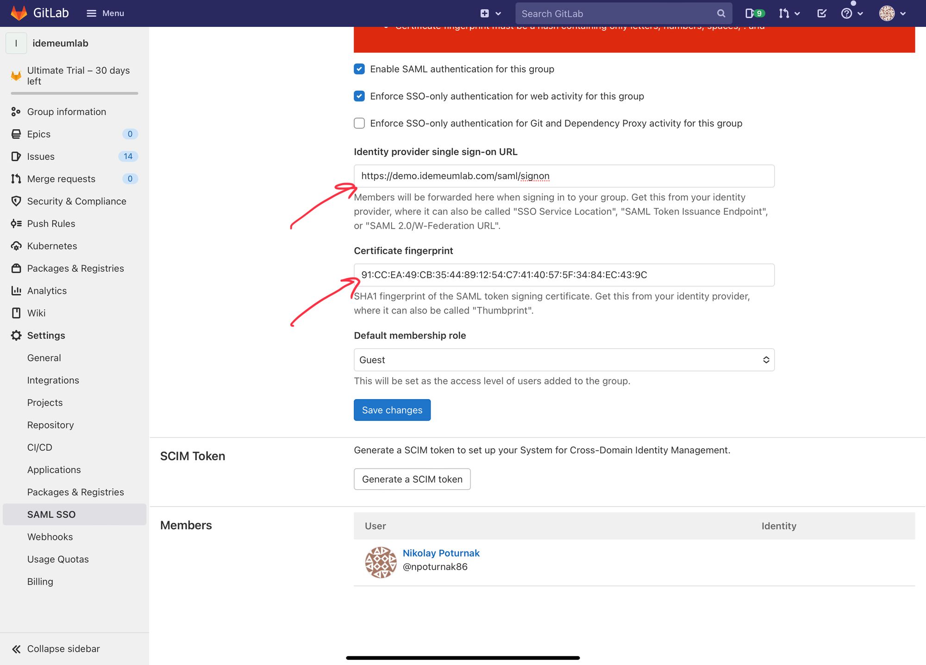Open Usage Quotas settings
Viewport: 926px width, 665px height.
(58, 559)
